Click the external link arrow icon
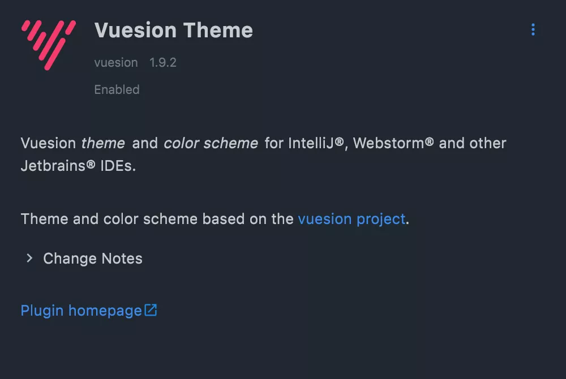 click(151, 310)
